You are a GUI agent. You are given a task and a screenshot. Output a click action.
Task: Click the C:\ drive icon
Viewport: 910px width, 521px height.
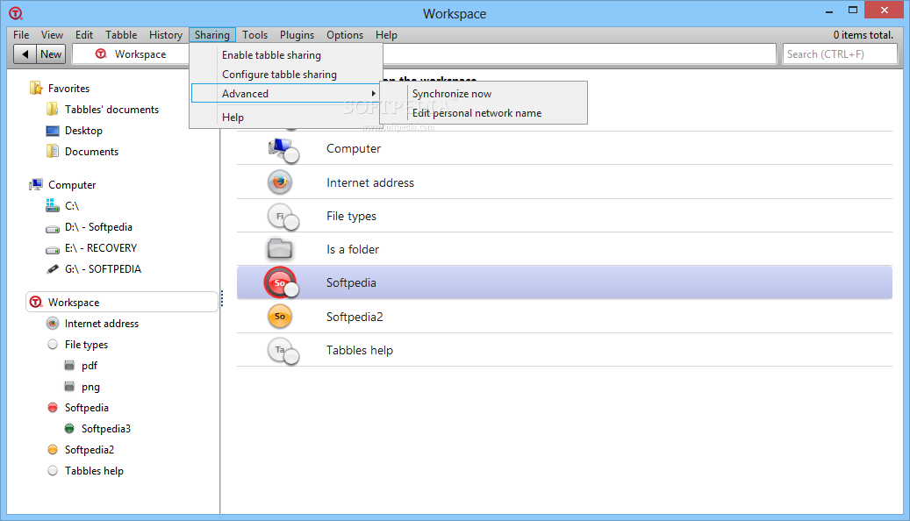pyautogui.click(x=53, y=205)
